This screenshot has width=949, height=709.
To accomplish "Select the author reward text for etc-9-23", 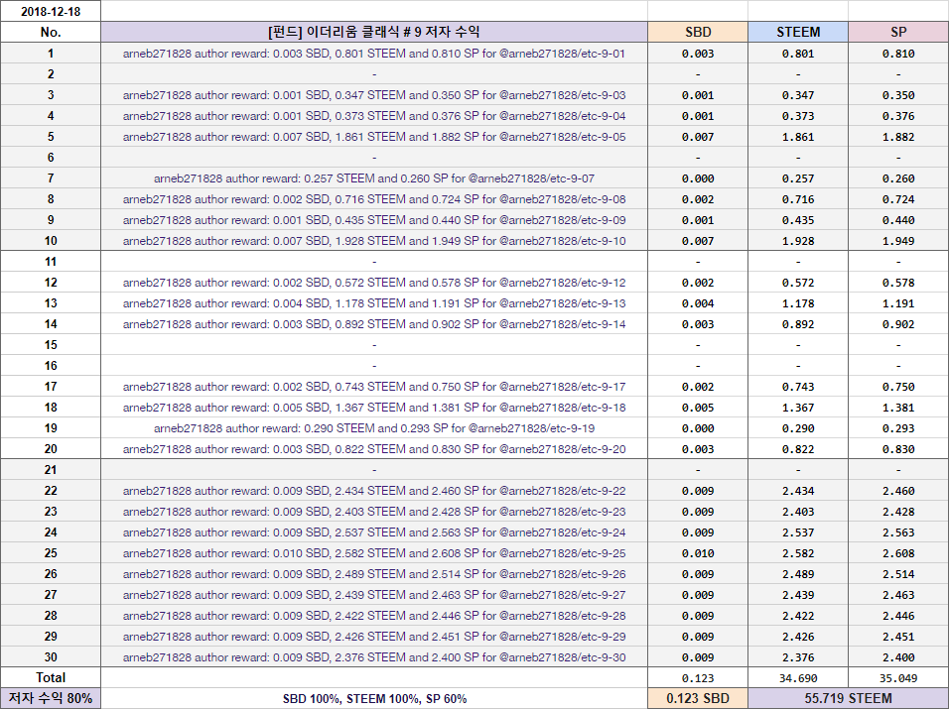I will [374, 512].
